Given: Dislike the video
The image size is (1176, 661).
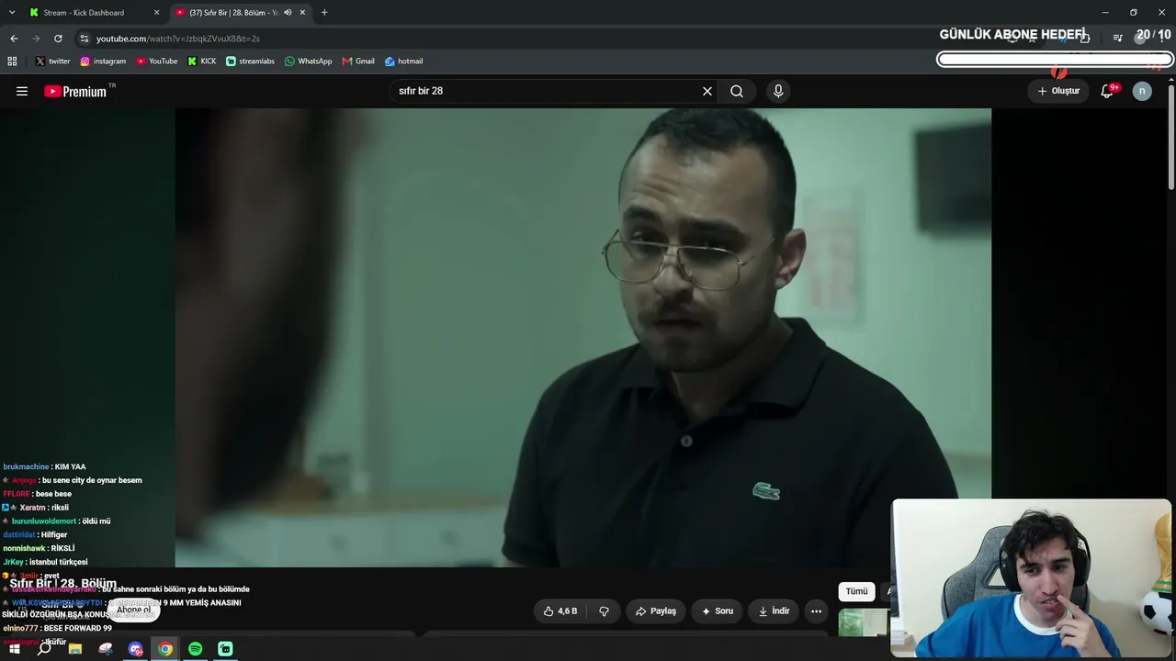Looking at the screenshot, I should (x=604, y=611).
